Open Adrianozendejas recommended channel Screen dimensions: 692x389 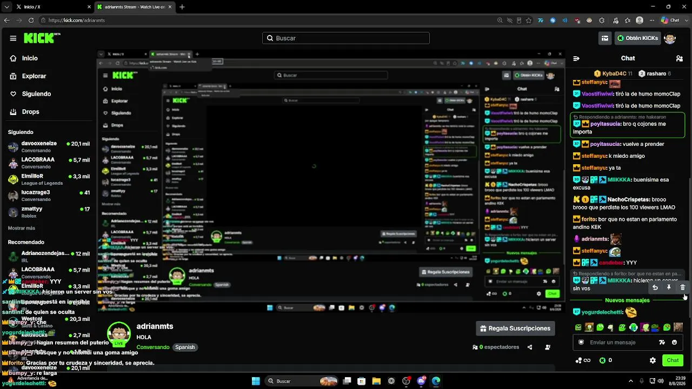49,256
